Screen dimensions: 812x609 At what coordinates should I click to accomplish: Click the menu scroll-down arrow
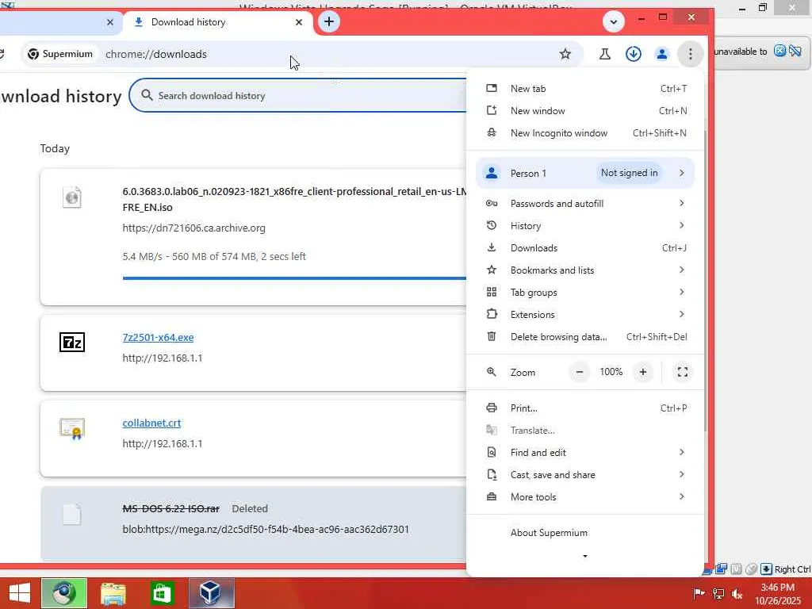[x=585, y=556]
